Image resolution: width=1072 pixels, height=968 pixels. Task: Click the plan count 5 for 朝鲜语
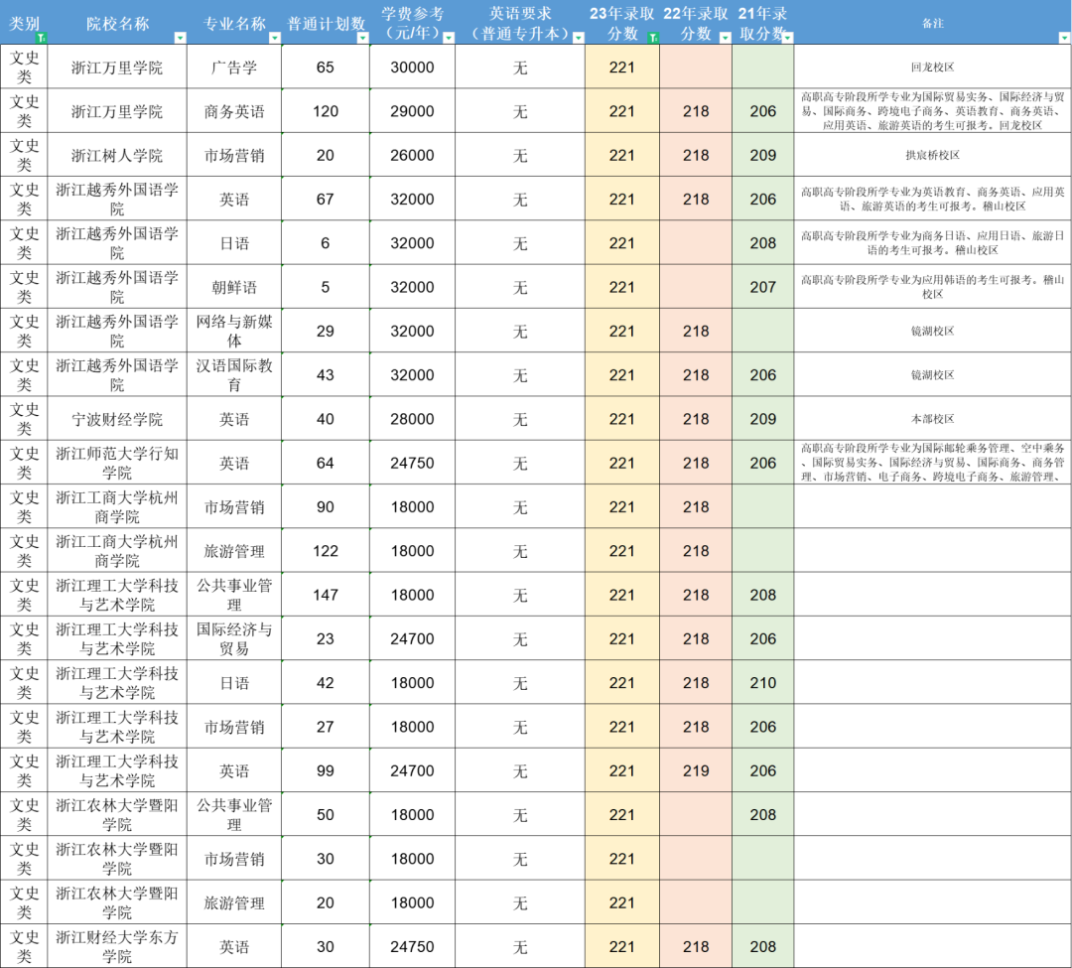click(326, 287)
